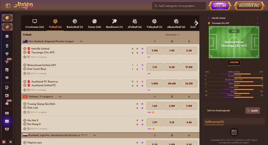Open the match tracker icon for Birkenhead United AFC
The image size is (268, 145).
tap(28, 74)
